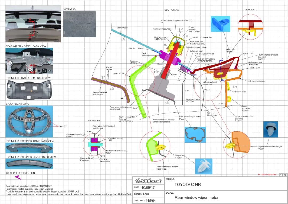
Task: Select the rear wiper motor back view photo
Action: pos(29,61)
